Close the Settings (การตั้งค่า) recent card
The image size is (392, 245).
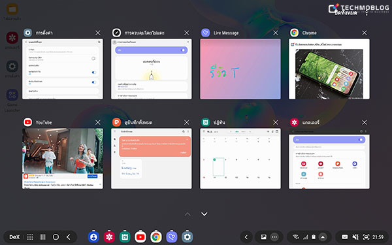coord(98,33)
